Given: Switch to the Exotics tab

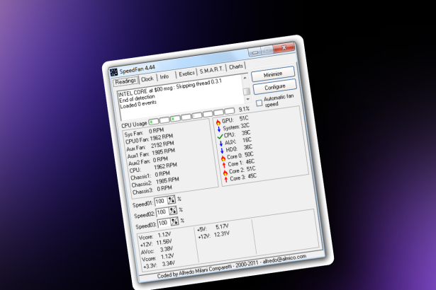Looking at the screenshot, I should (186, 74).
